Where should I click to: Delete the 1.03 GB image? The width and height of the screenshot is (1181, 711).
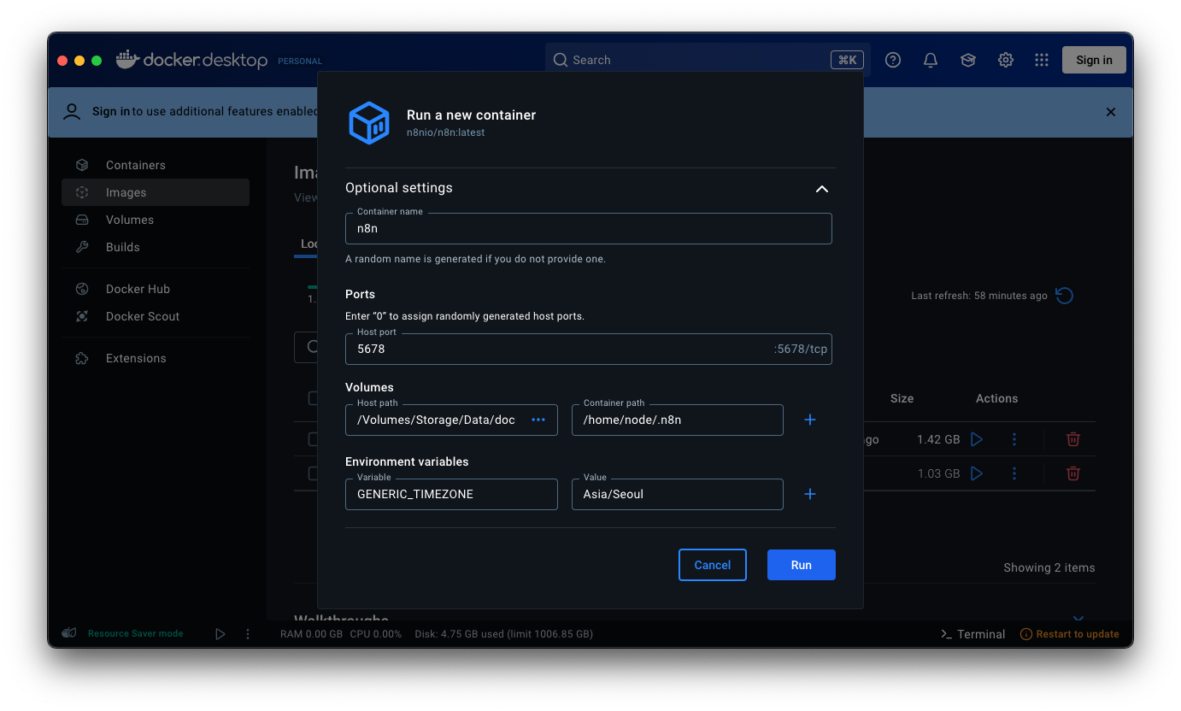(1073, 473)
